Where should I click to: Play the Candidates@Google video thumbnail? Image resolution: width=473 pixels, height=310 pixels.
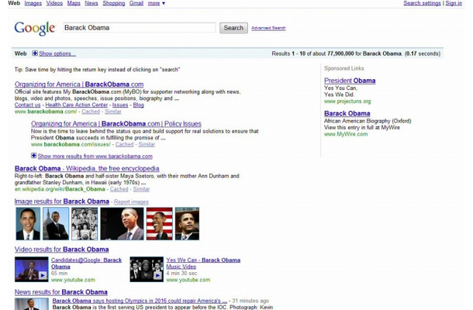[31, 269]
